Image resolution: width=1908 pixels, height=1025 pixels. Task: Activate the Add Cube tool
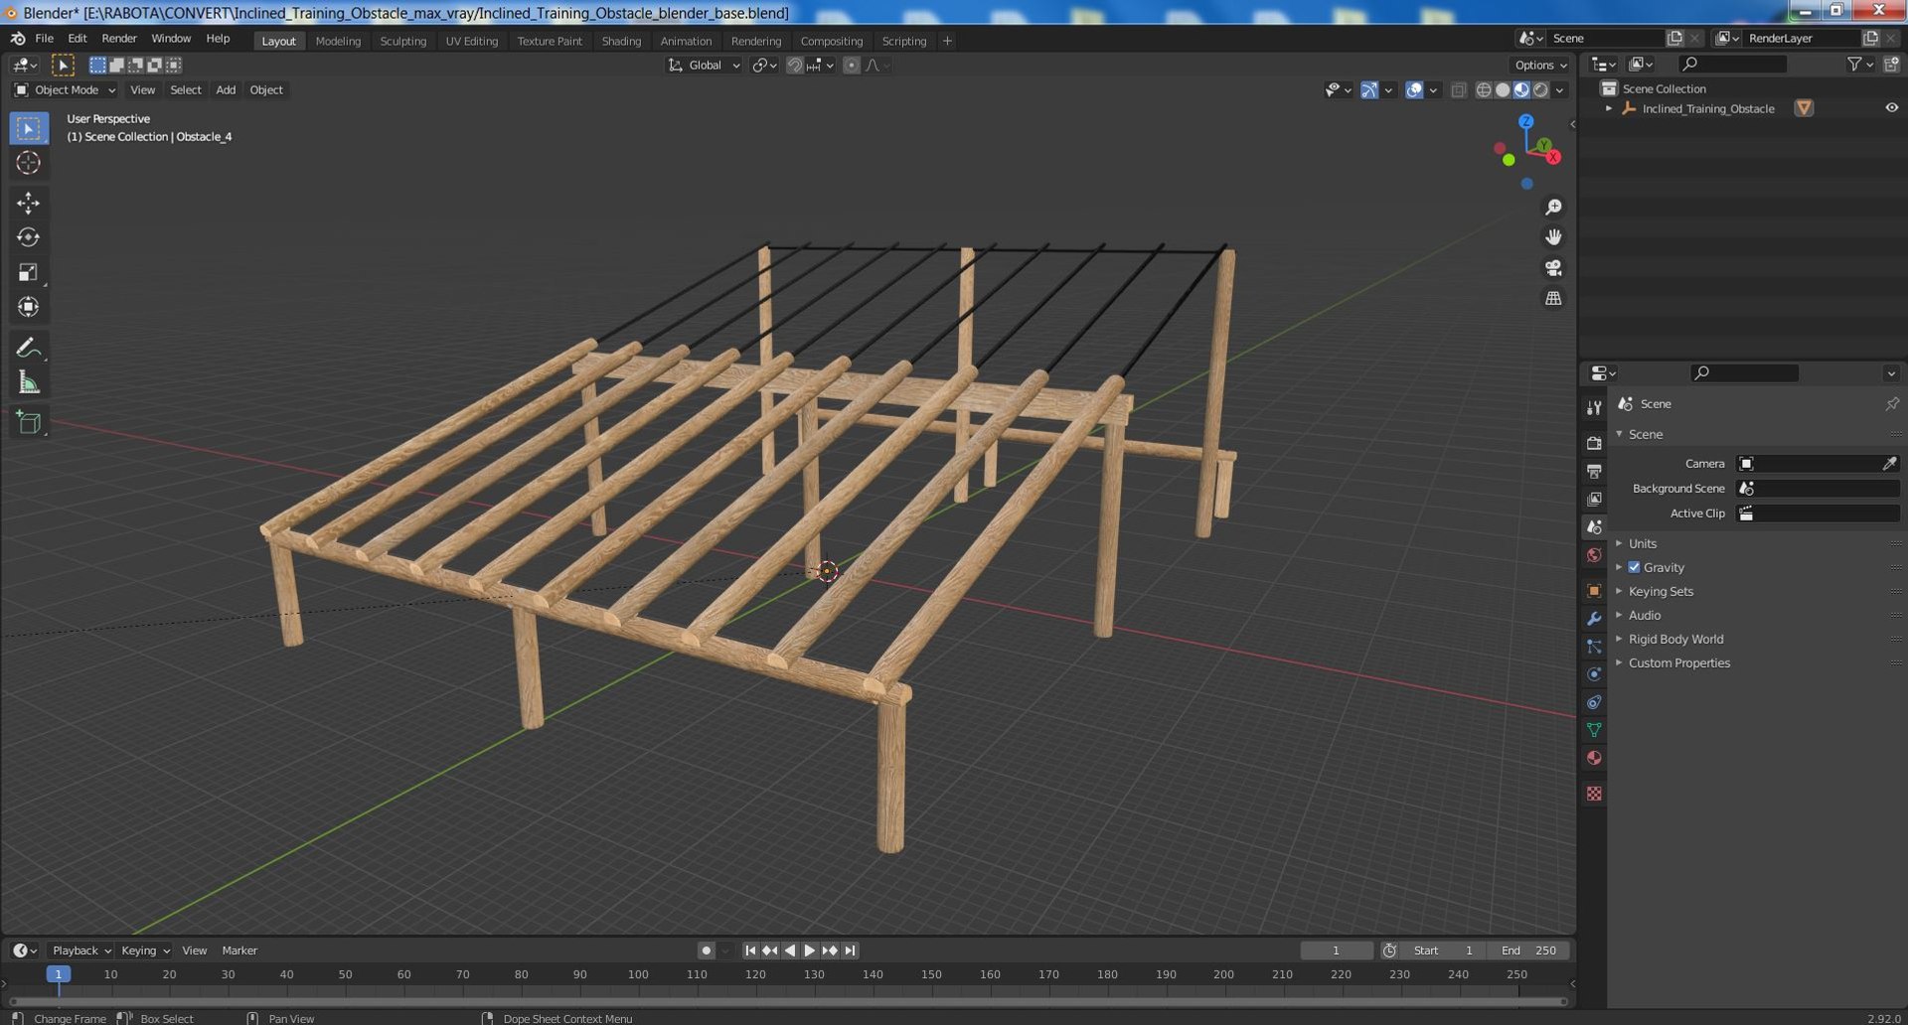coord(28,422)
